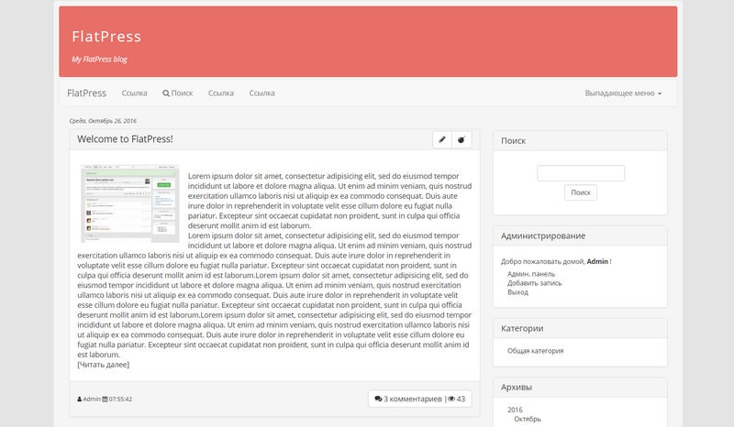Click the Администрирование widget heading

(x=543, y=235)
